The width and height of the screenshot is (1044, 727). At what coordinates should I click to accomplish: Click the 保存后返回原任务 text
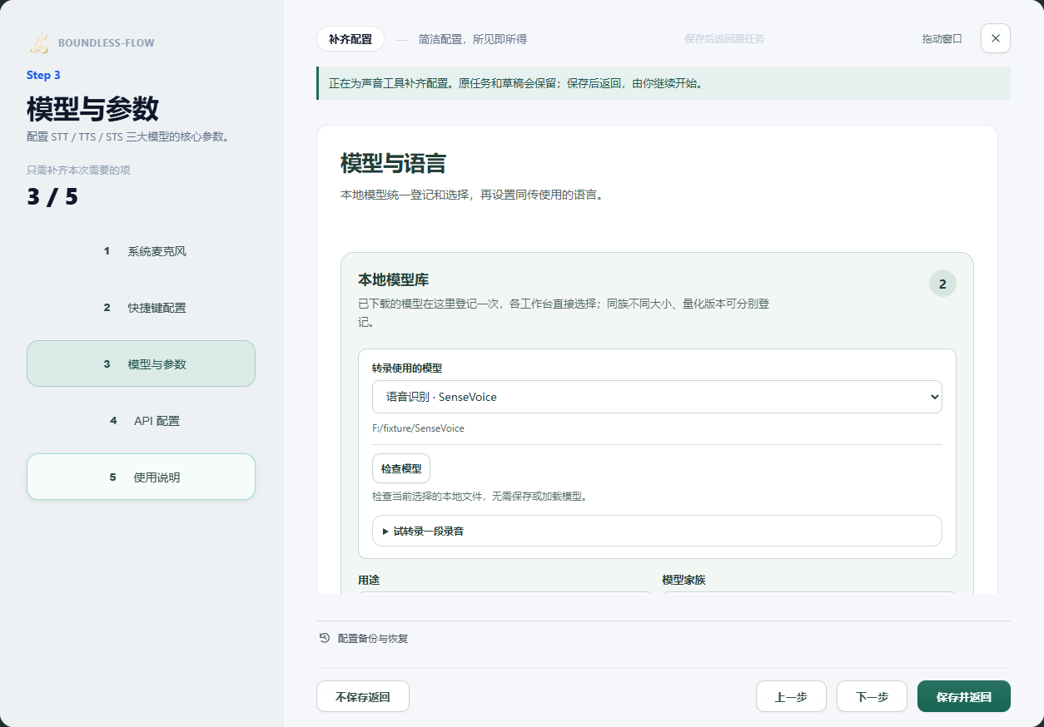724,39
